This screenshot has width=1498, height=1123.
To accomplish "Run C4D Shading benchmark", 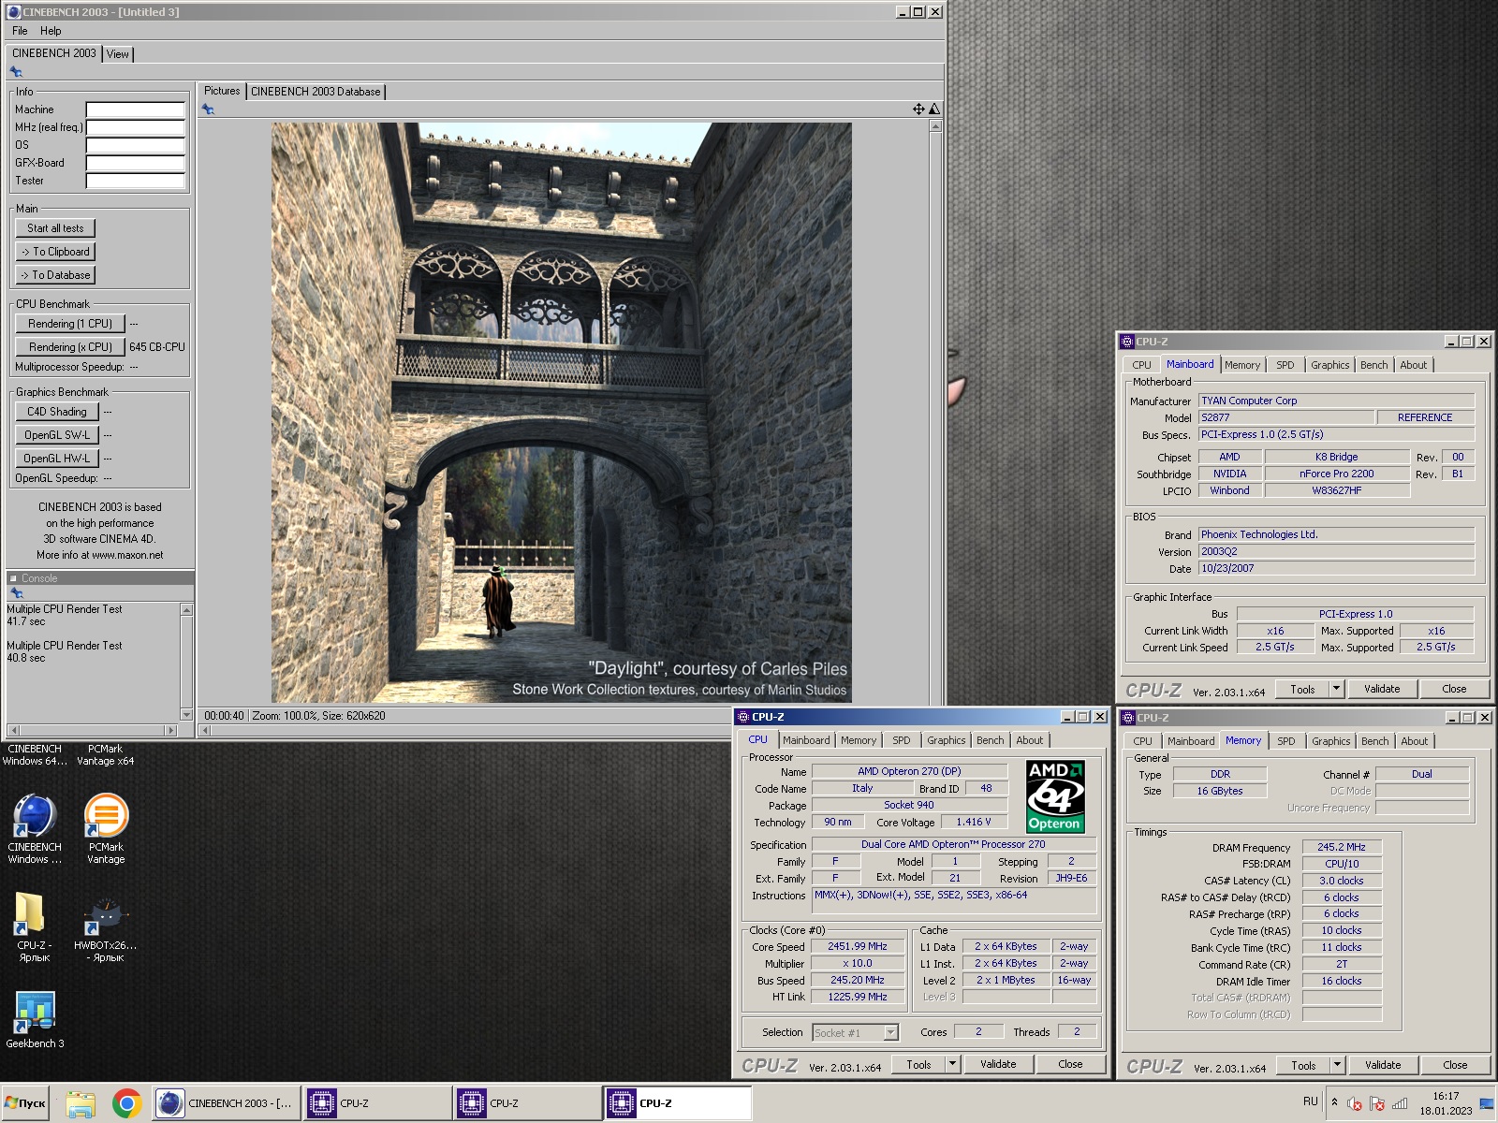I will pyautogui.click(x=57, y=412).
